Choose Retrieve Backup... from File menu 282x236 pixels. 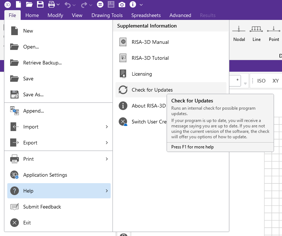coord(42,63)
